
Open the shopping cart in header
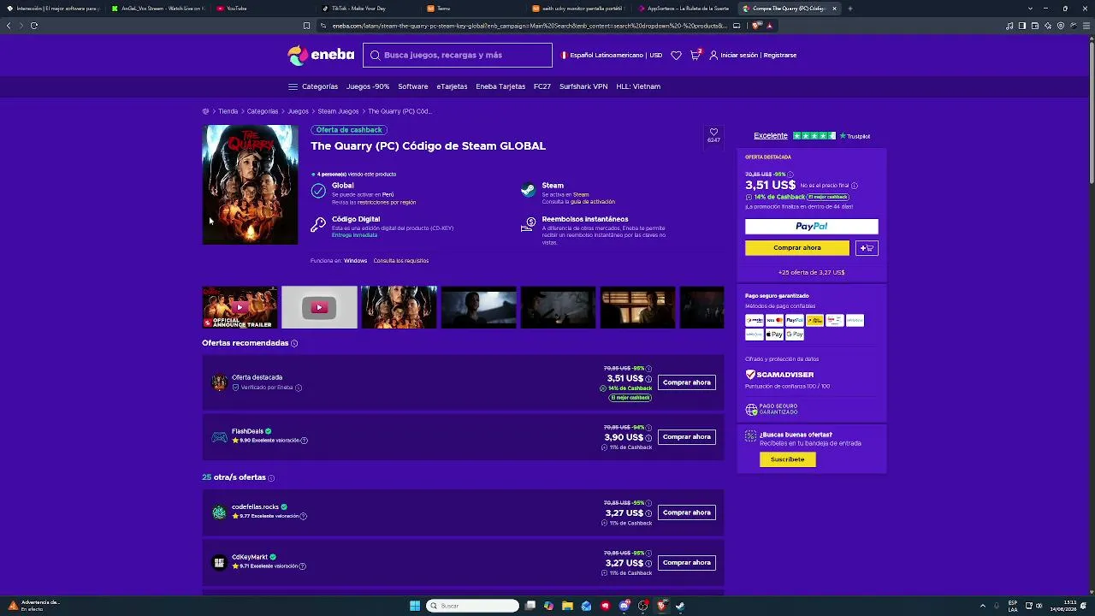click(x=695, y=55)
